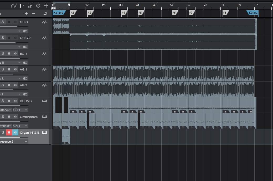This screenshot has width=273, height=181.
Task: Open the DRUMS Battery4 instrument dropdown
Action: coord(6,110)
